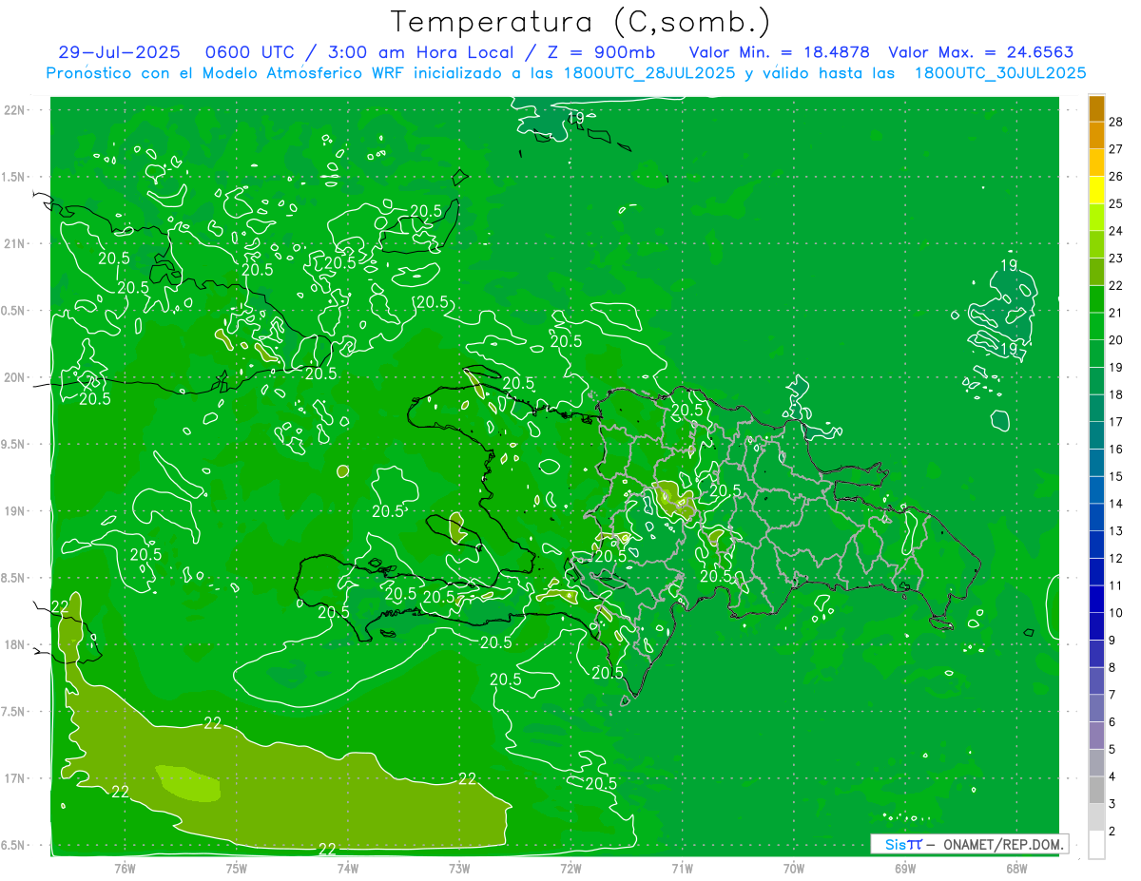
Task: Click the legend scale value 13
Action: pos(1116,530)
